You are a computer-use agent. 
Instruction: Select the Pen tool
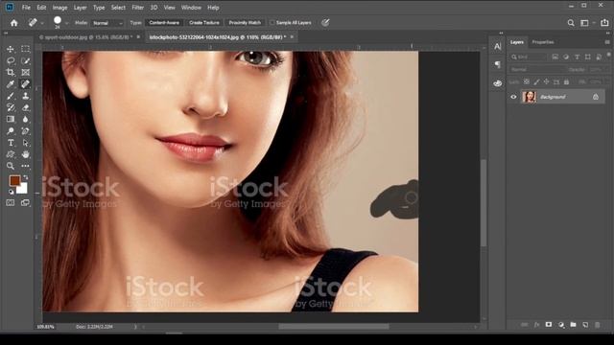pos(26,131)
